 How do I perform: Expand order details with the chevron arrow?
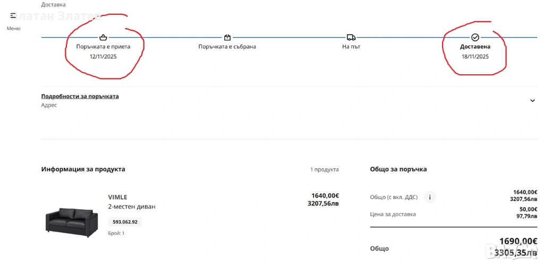click(x=532, y=101)
